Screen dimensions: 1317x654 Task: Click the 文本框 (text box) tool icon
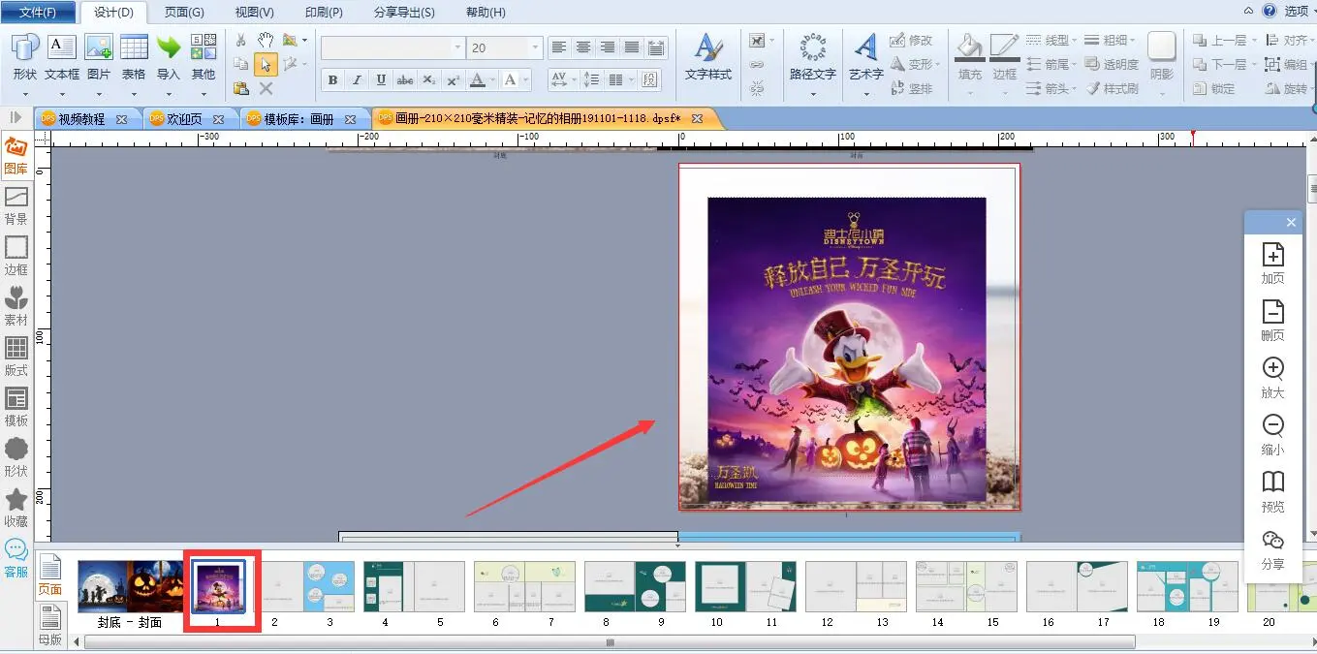coord(62,47)
